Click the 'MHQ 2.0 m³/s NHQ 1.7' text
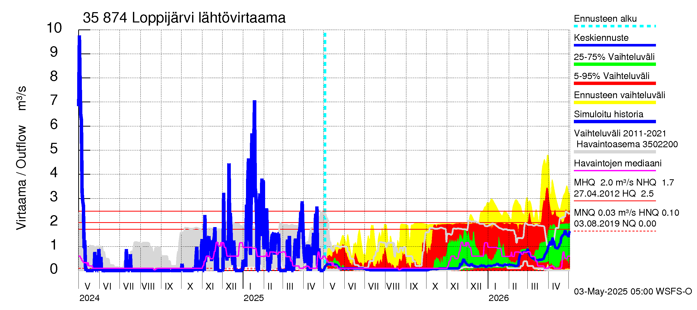 (624, 182)
